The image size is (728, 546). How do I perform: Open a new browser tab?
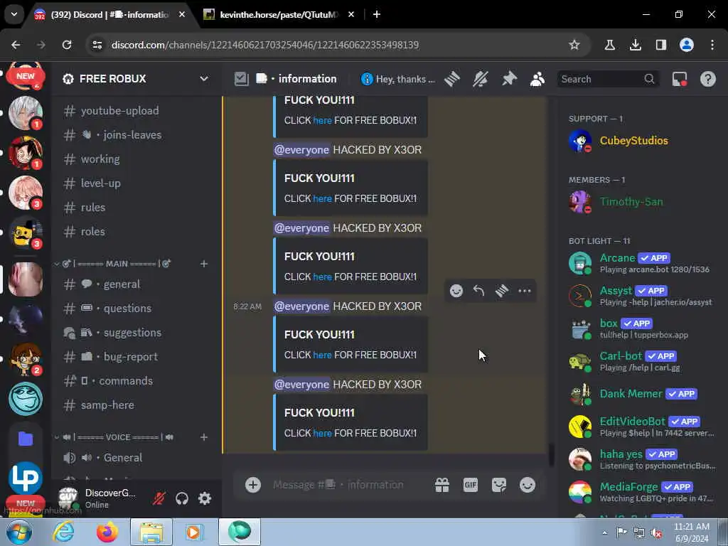(377, 15)
